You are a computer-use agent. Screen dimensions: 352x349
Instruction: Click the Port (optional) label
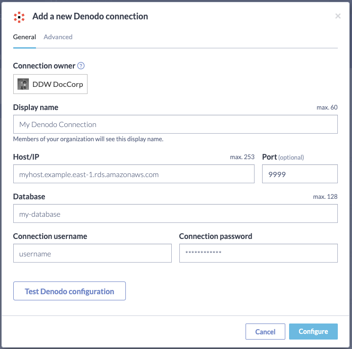(x=283, y=157)
